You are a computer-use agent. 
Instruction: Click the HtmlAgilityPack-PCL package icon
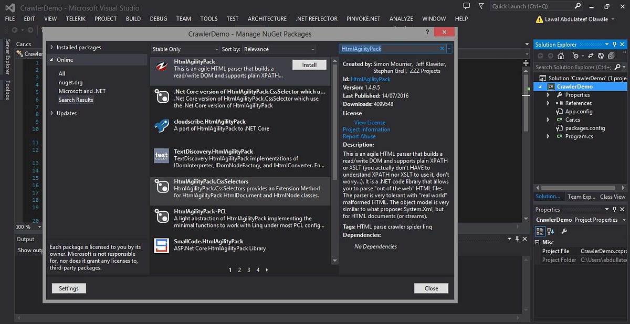tap(161, 215)
